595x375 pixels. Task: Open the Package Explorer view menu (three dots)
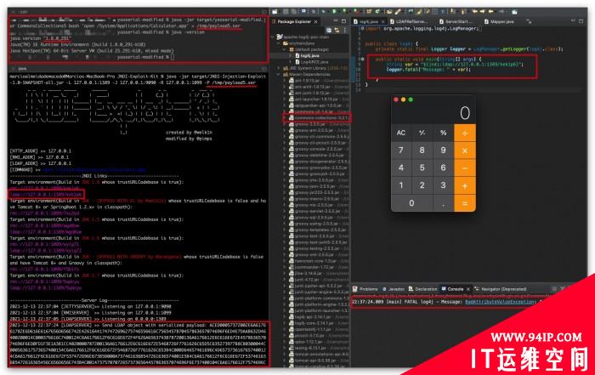(x=344, y=30)
